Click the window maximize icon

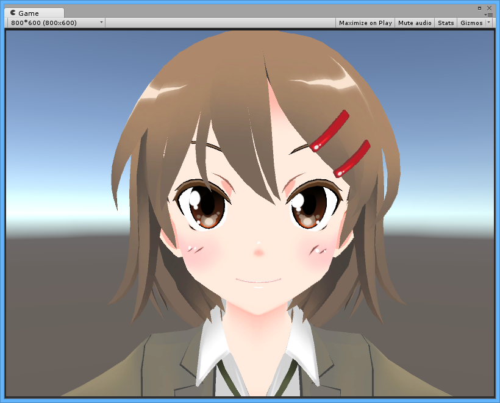(480, 7)
